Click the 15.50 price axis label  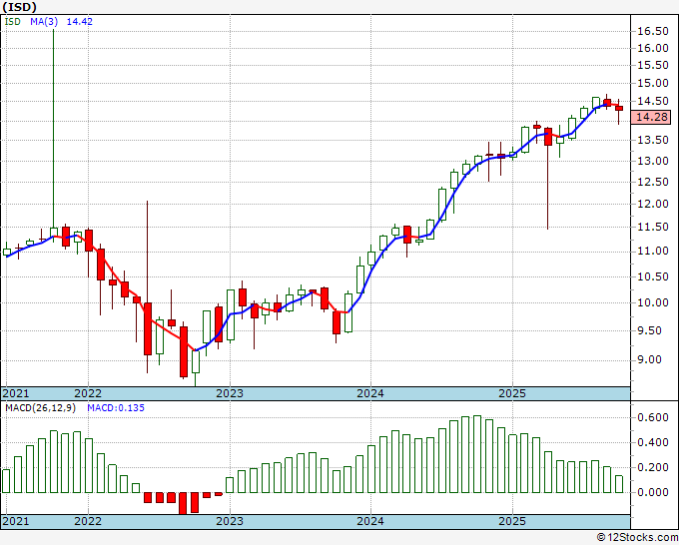pos(653,65)
